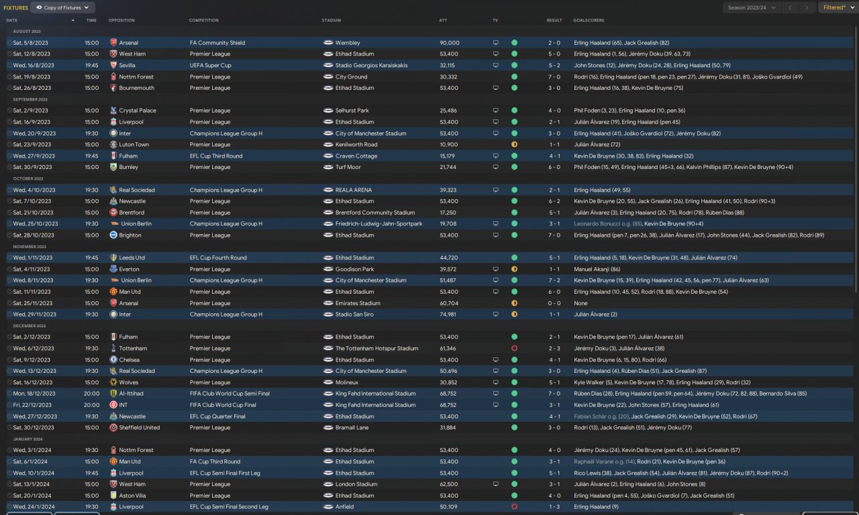Click the Tottenham club badge
The image size is (859, 515).
pyautogui.click(x=113, y=349)
